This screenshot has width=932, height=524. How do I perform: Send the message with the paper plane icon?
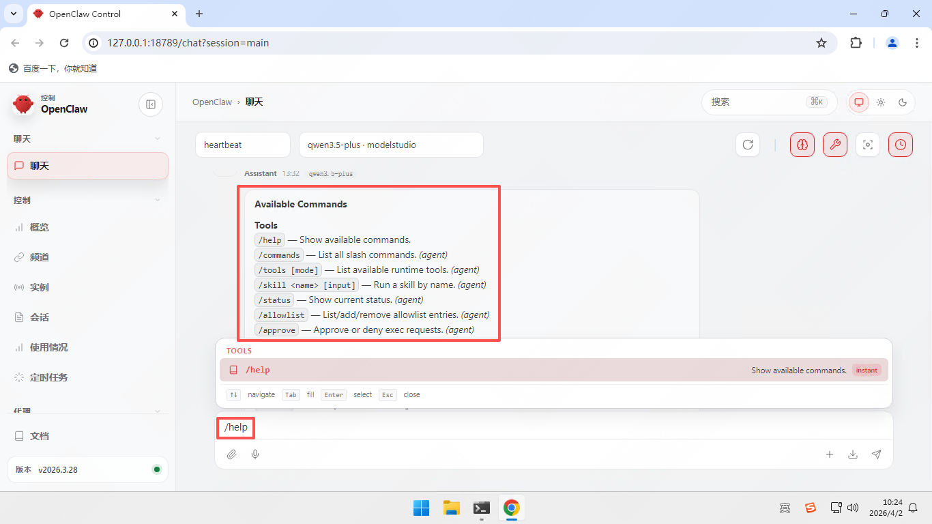tap(877, 454)
